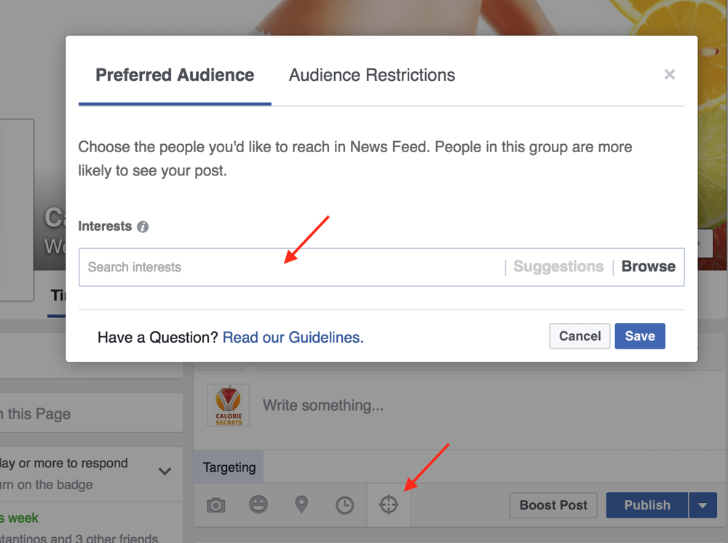Click the Calorie Secrets page thumbnail

(x=229, y=405)
